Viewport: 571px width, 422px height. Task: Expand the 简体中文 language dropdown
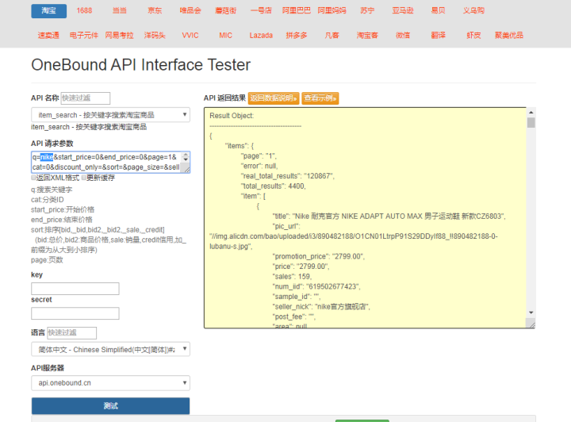(110, 349)
